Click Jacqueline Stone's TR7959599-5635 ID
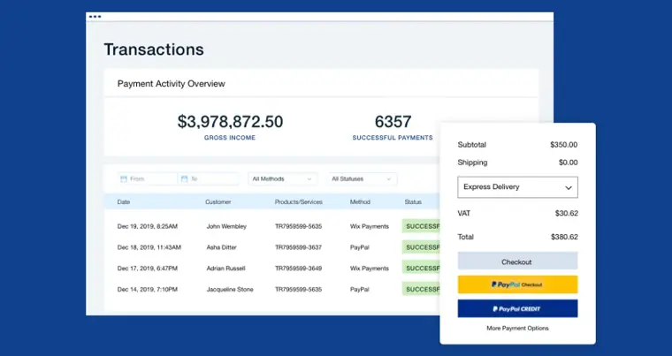The image size is (672, 356). click(x=298, y=289)
